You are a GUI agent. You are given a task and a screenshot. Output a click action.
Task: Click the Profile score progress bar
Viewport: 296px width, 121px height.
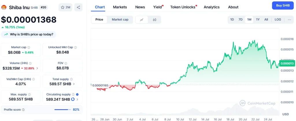tap(62, 110)
